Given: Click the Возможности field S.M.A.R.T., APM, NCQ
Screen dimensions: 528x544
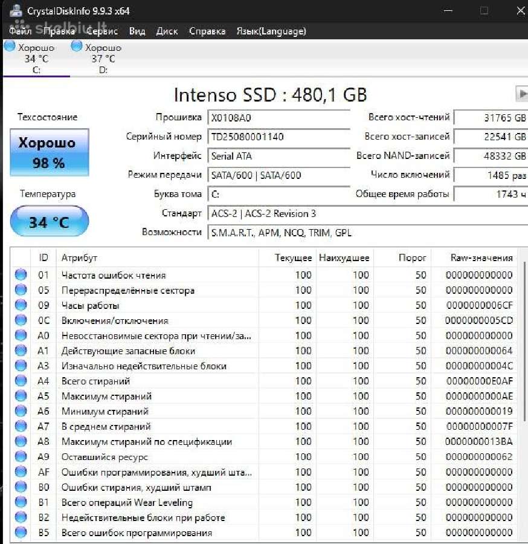Looking at the screenshot, I should (x=367, y=233).
